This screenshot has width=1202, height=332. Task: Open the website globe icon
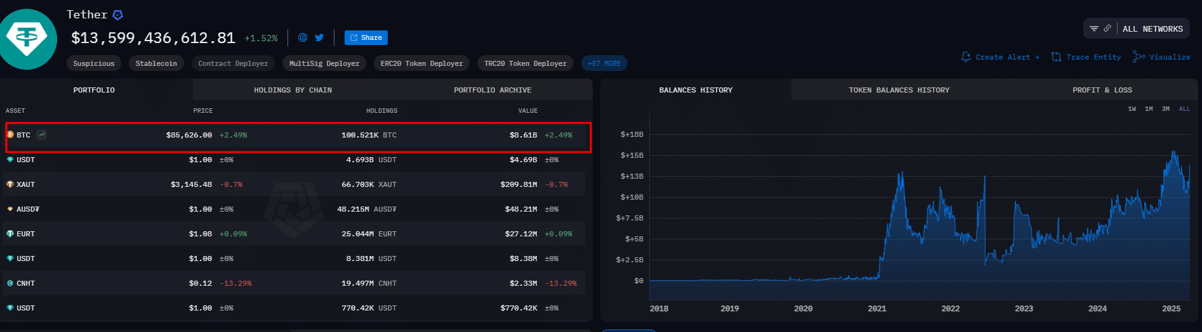coord(303,37)
